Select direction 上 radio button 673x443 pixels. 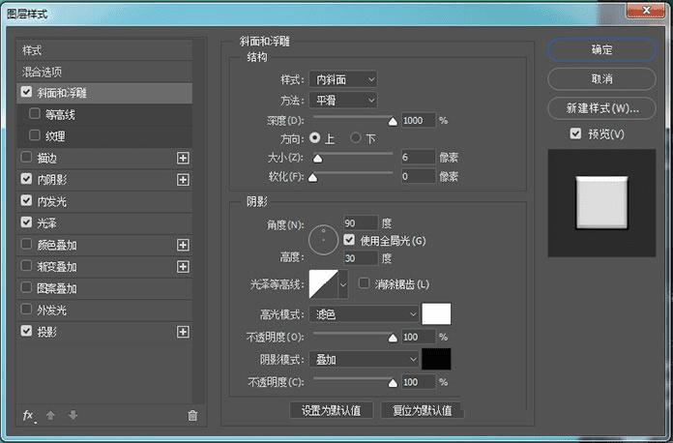314,137
